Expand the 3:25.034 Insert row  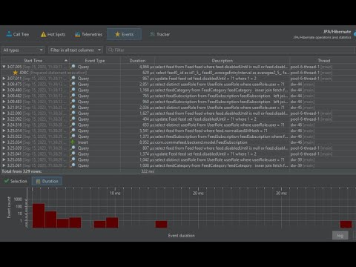point(4,142)
